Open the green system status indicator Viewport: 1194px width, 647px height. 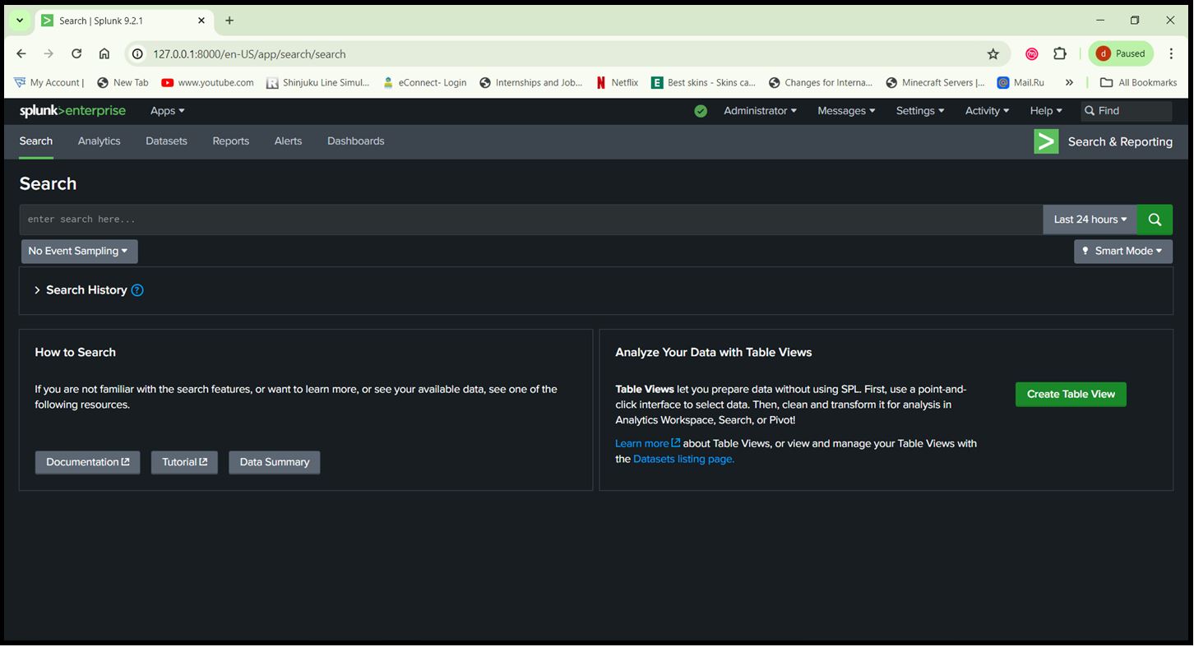[x=700, y=110]
